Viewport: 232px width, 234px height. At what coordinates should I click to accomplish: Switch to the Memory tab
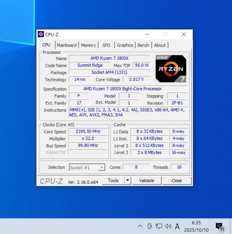pyautogui.click(x=88, y=45)
